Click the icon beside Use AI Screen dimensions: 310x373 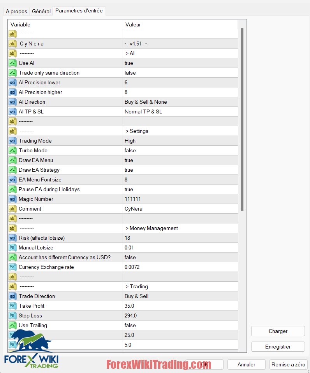coord(12,63)
